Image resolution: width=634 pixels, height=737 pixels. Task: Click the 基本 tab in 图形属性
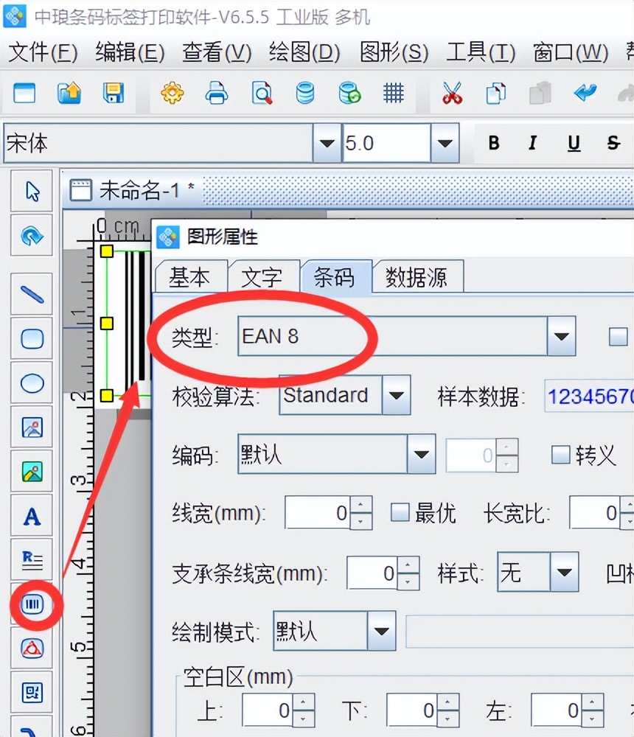(190, 276)
